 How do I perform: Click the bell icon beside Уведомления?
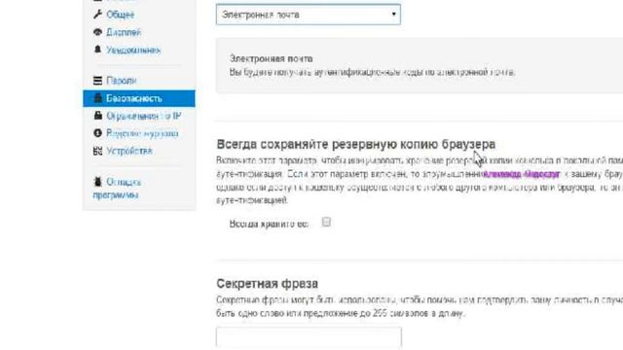pyautogui.click(x=97, y=50)
